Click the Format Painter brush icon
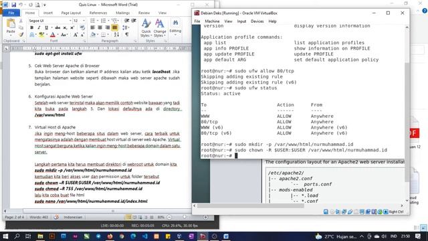The width and height of the screenshot is (428, 241). tap(21, 34)
